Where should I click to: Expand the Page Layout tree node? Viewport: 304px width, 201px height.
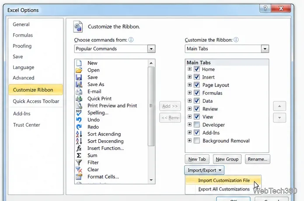point(189,85)
